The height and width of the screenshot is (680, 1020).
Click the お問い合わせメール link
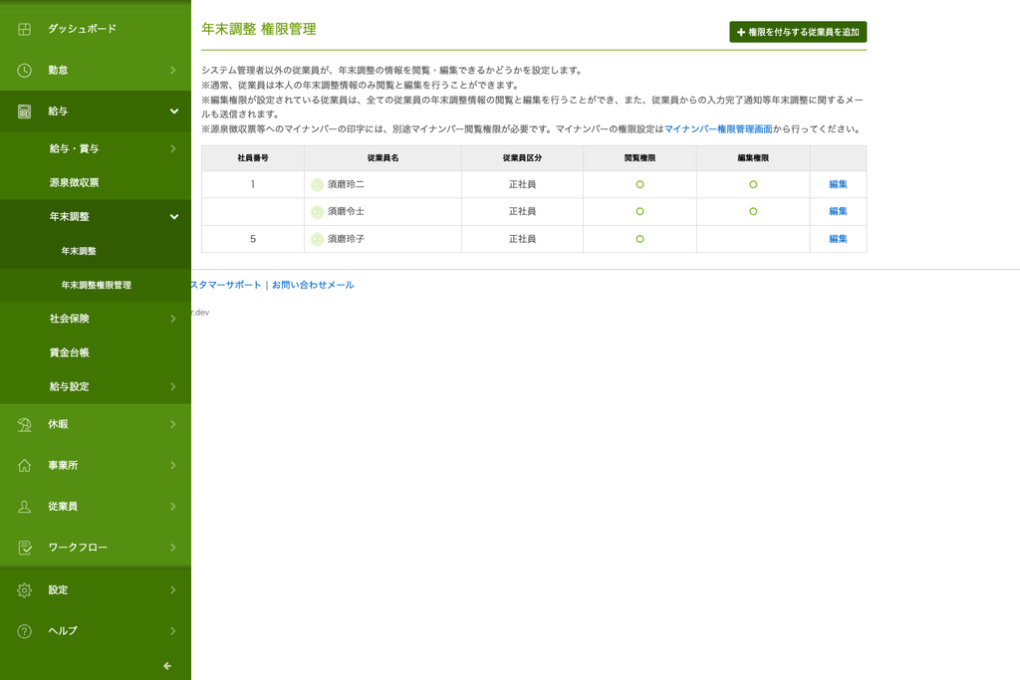coord(313,285)
